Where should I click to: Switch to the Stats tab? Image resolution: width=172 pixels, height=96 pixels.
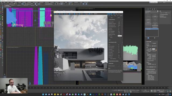(x=112, y=15)
